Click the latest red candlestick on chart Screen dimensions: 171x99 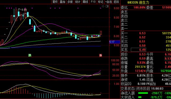tap(101, 33)
